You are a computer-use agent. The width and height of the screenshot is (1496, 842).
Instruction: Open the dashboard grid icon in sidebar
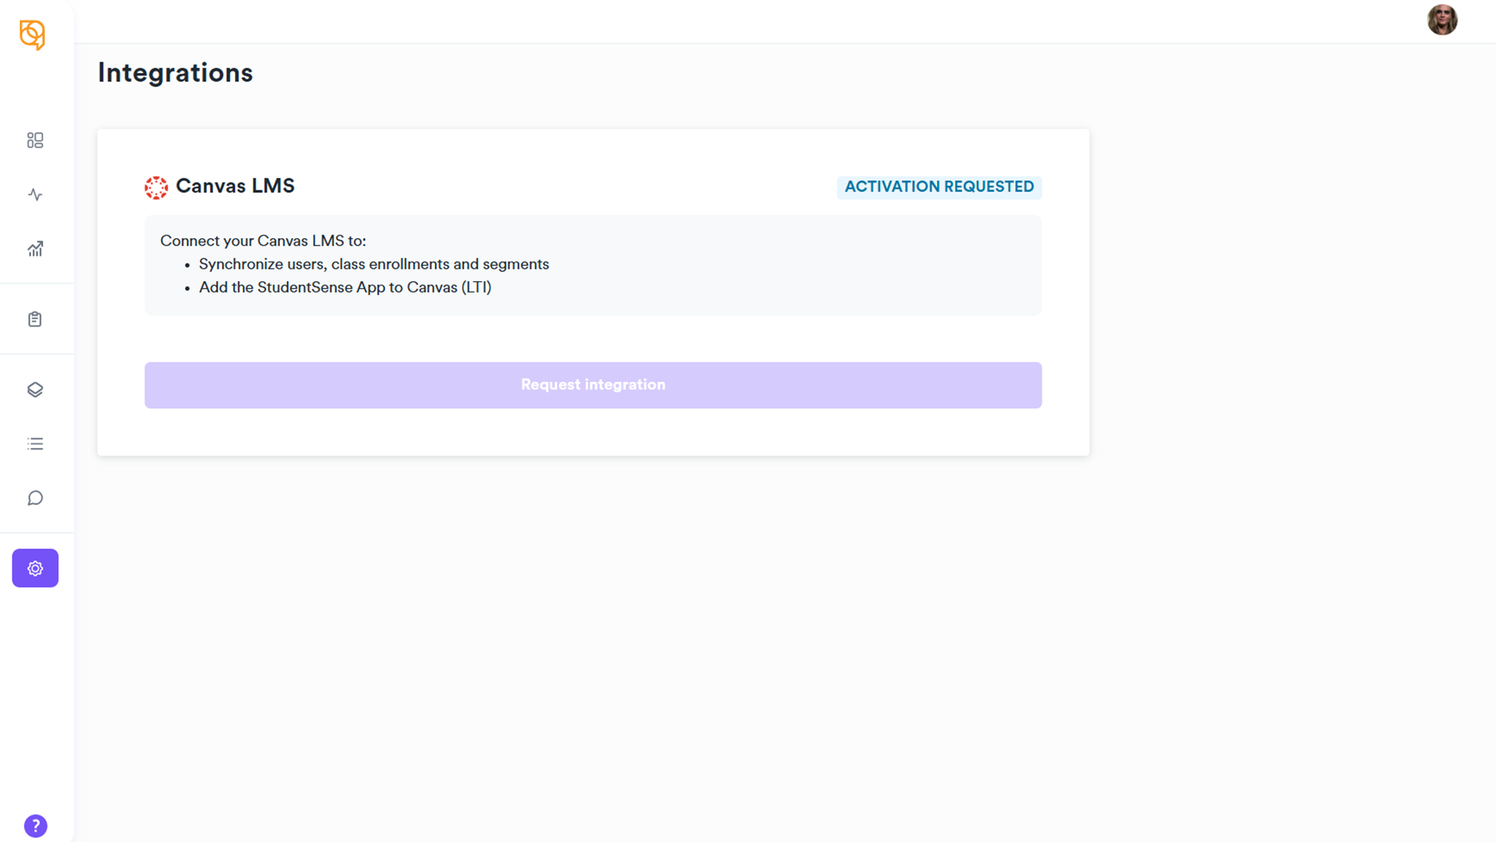pyautogui.click(x=35, y=140)
